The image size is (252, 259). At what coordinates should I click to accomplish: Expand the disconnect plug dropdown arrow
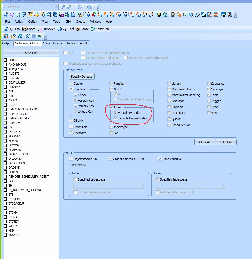click(x=74, y=7)
